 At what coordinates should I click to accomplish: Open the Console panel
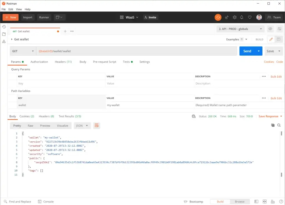point(46,202)
